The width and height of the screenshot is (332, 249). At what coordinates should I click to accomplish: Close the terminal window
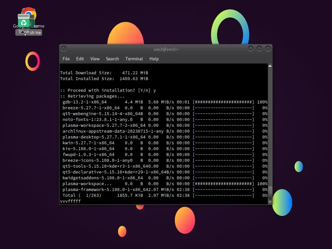pos(268,49)
